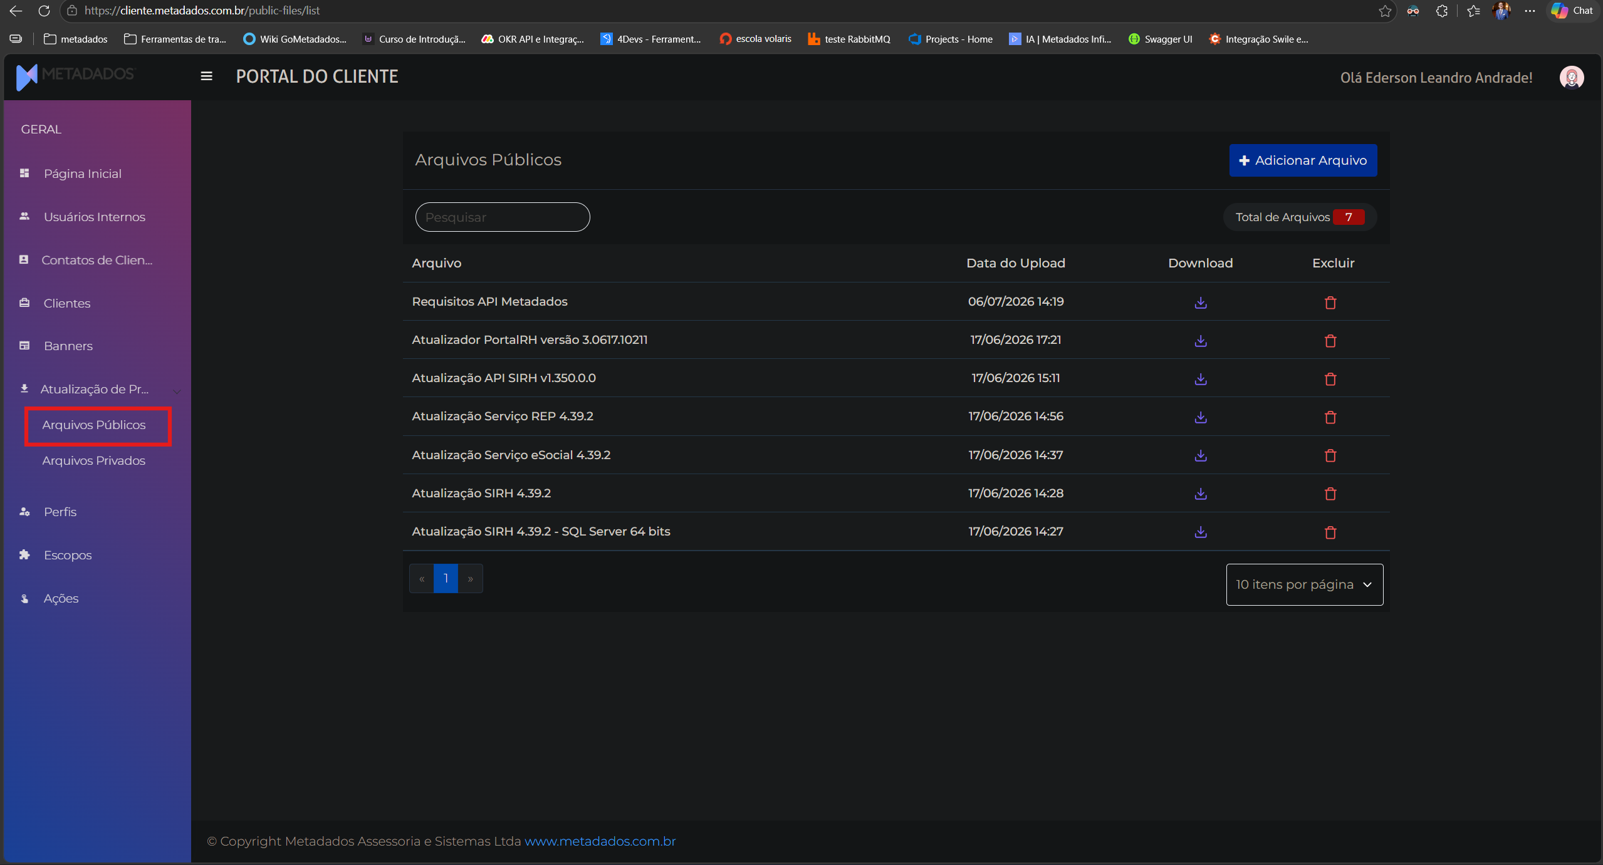Select Arquivos Públicos submenu item
This screenshot has height=865, width=1603.
tap(94, 425)
